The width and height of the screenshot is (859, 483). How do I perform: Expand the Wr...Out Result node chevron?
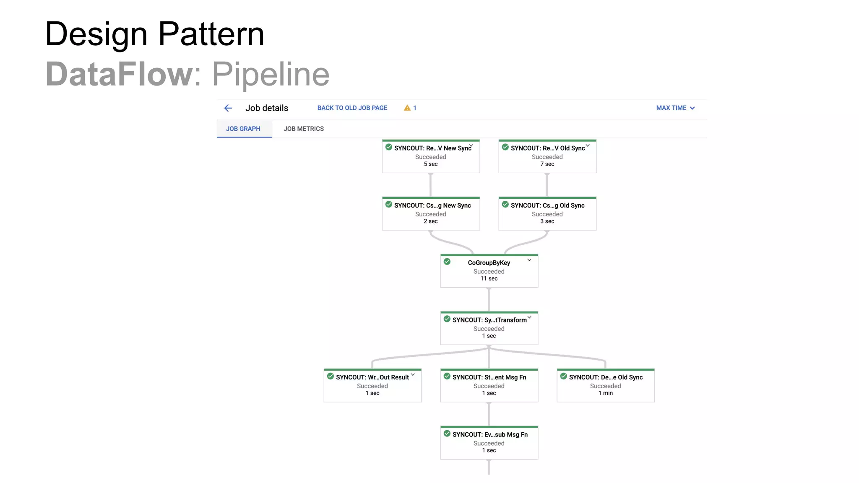(413, 375)
